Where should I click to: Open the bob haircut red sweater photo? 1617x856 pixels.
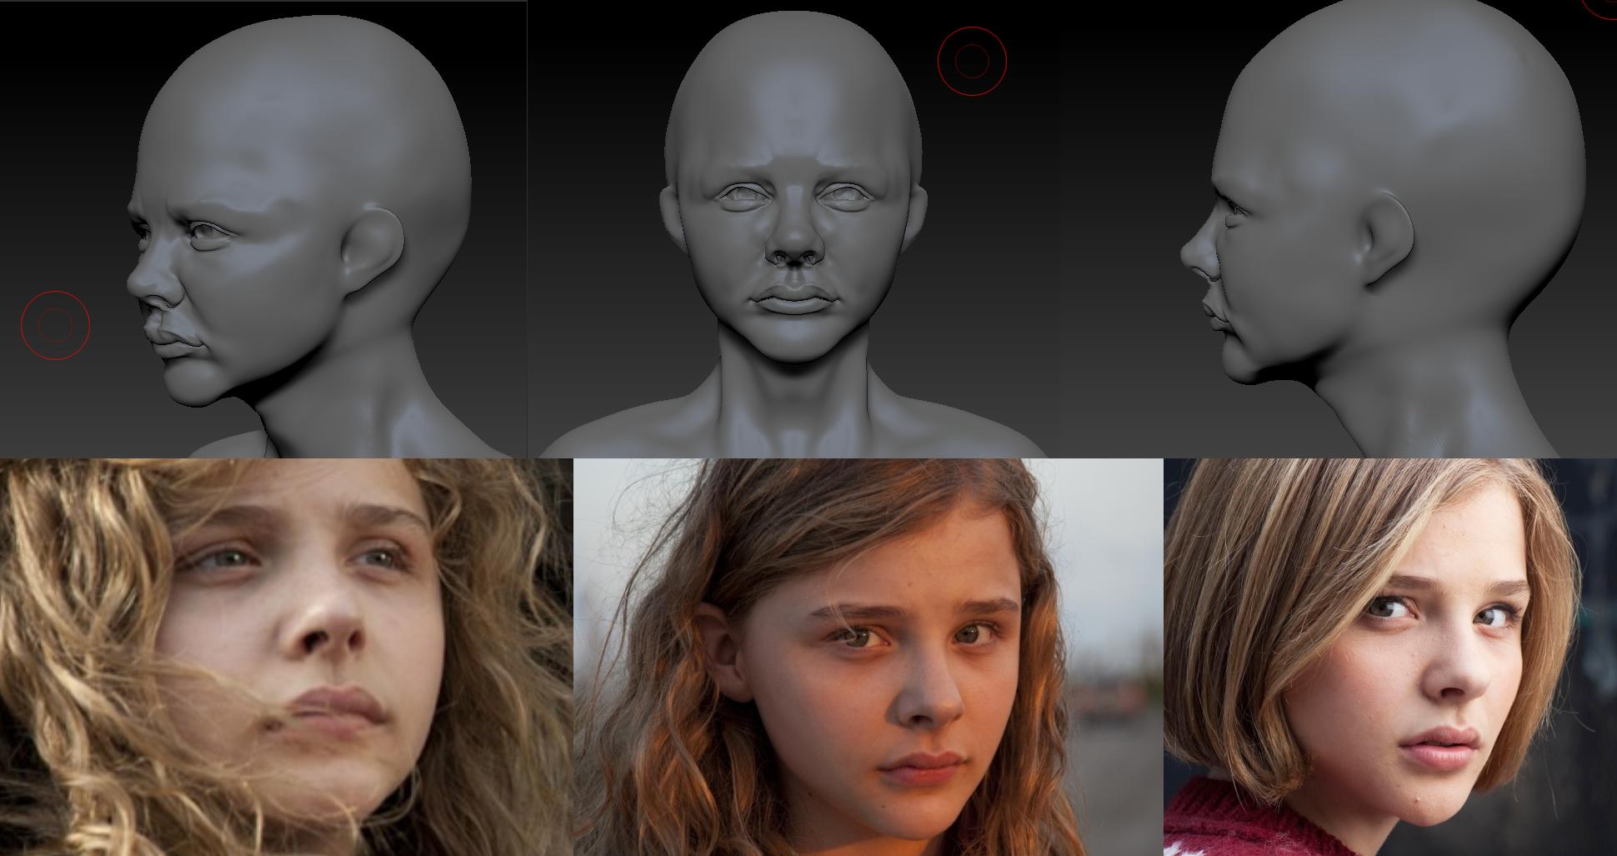pyautogui.click(x=1390, y=657)
